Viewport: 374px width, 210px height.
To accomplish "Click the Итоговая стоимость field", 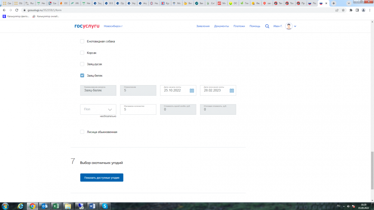I will (x=218, y=109).
